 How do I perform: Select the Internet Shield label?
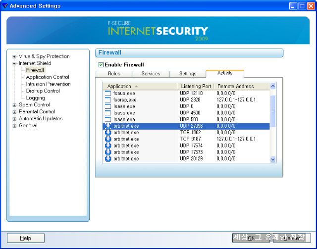point(35,63)
